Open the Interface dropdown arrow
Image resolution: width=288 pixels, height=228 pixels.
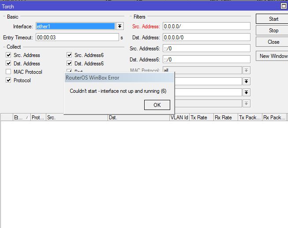(120, 27)
